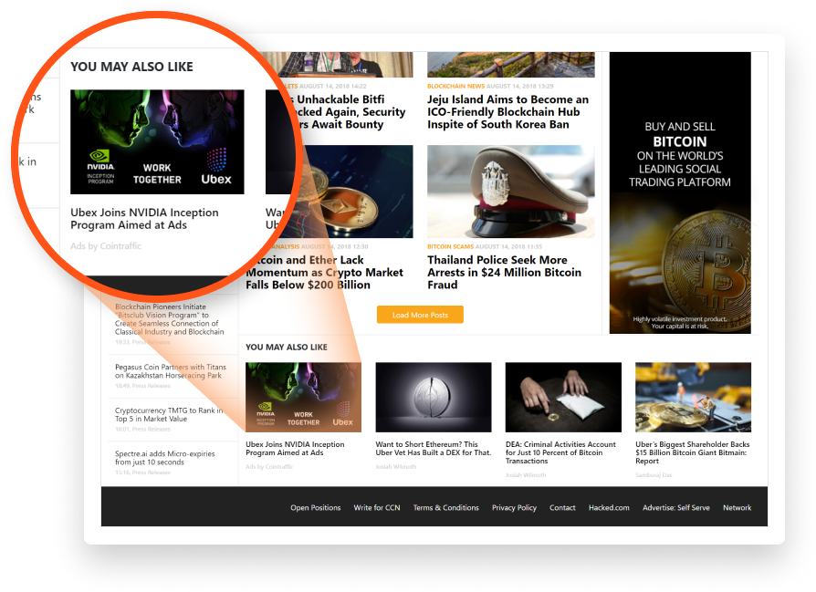Screen dimensions: 816x592
Task: Open the Hacked.com footer link
Action: point(609,508)
